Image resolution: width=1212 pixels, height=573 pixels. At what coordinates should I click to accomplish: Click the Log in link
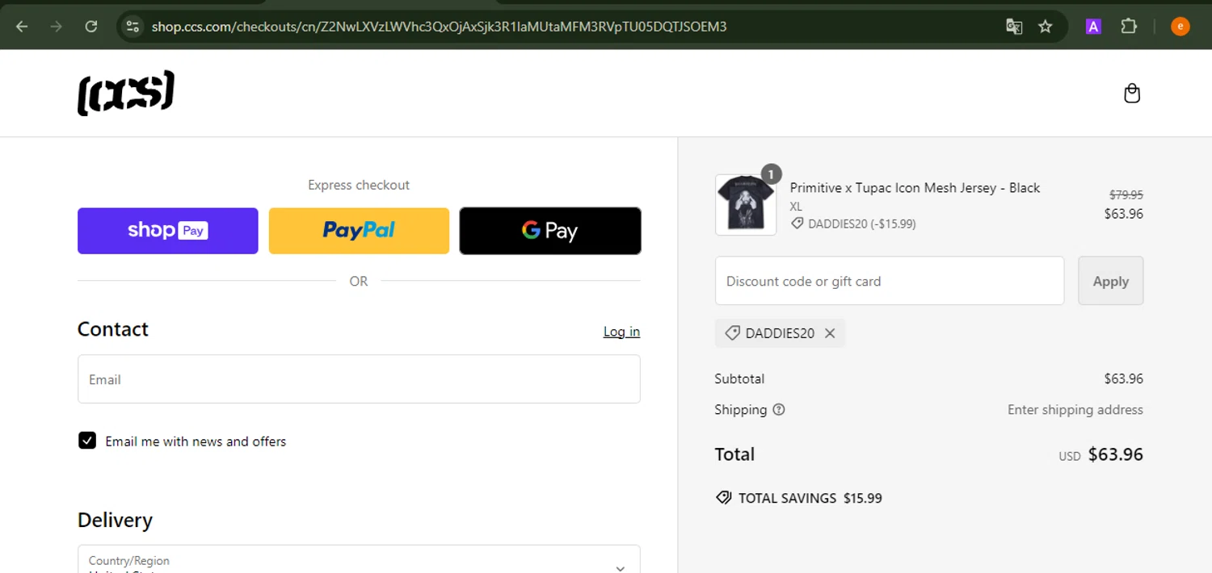[x=621, y=332]
